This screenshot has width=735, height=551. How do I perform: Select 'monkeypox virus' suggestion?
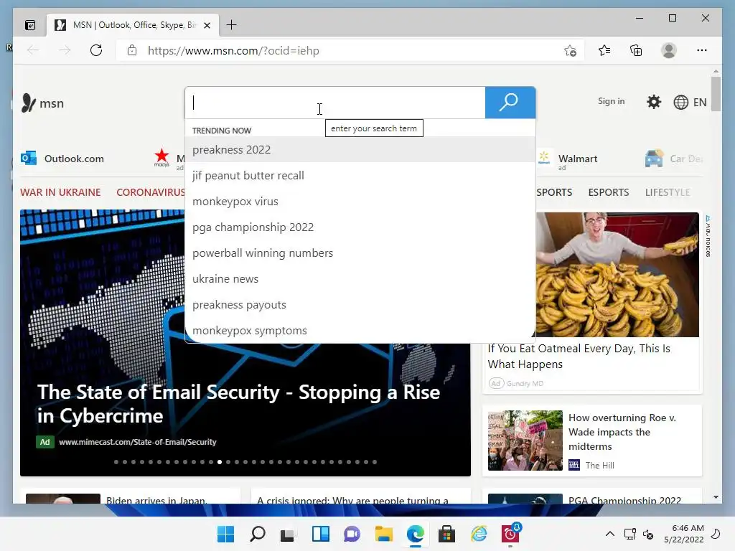point(360,201)
